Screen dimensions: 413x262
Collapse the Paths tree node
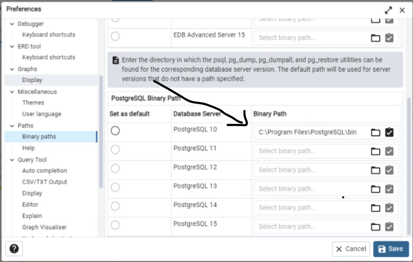pos(12,126)
